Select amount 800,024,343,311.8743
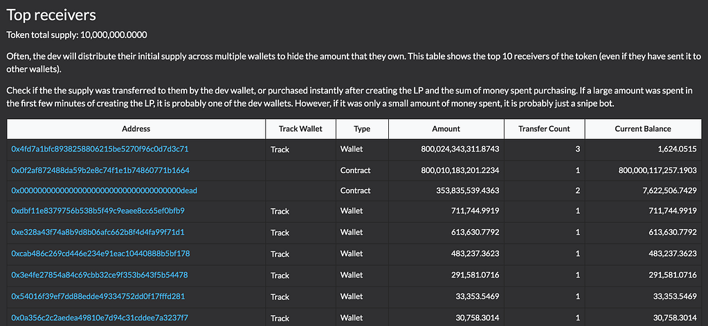Screen dimensions: 708x326 (460, 149)
